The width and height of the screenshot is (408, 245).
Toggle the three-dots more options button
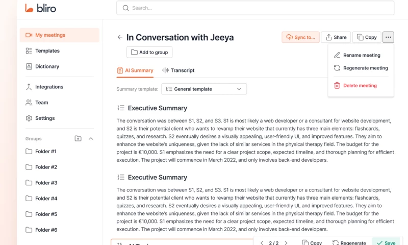tap(388, 37)
